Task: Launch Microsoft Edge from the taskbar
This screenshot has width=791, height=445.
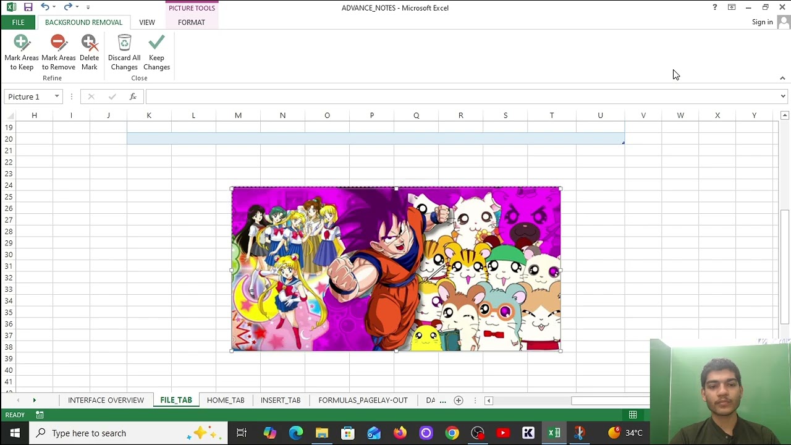Action: [295, 433]
